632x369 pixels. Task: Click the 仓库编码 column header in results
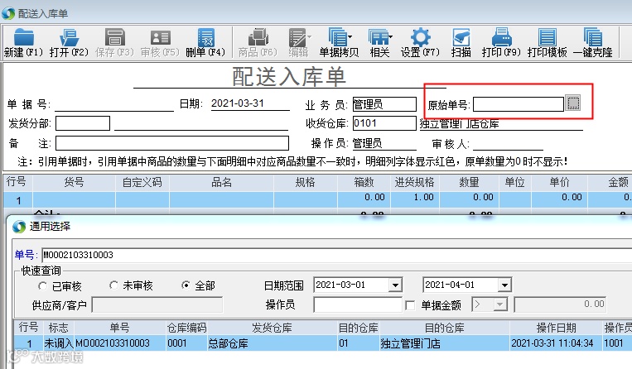point(186,328)
